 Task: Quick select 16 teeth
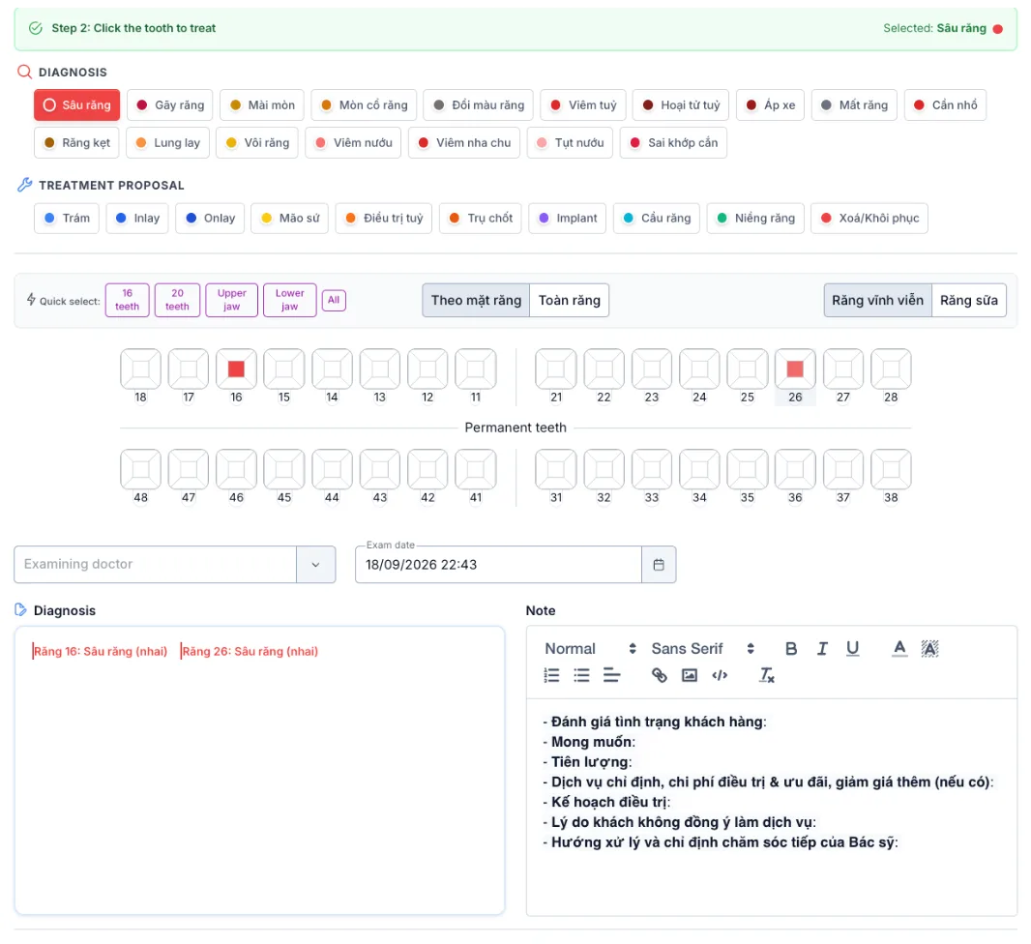[128, 301]
